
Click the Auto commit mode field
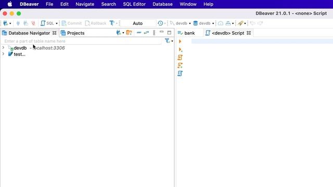pyautogui.click(x=138, y=23)
